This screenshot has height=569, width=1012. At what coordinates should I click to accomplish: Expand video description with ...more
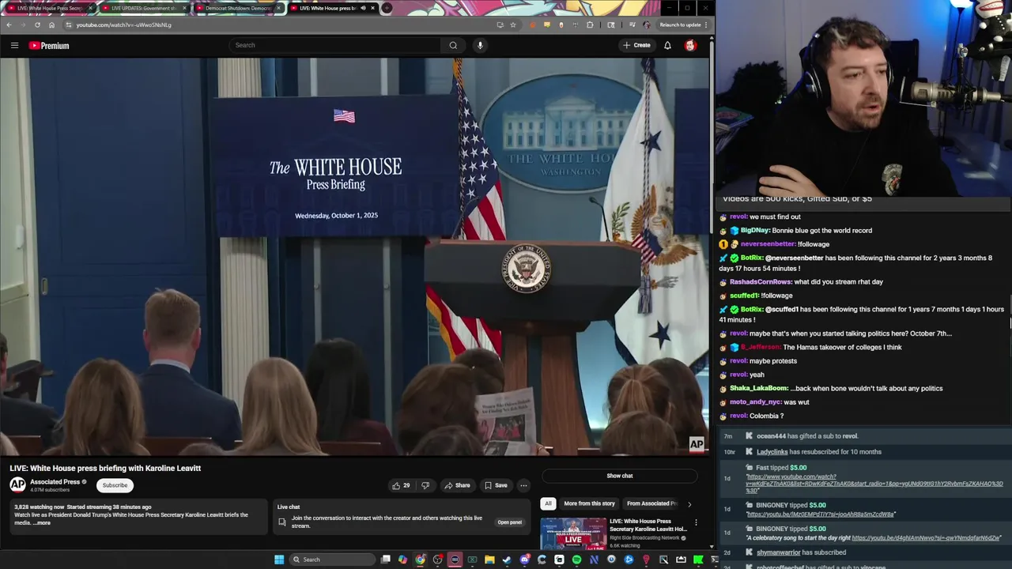(x=42, y=522)
